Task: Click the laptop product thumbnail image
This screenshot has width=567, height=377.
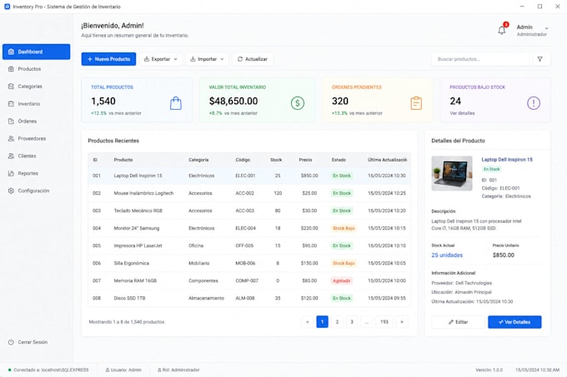Action: point(452,173)
